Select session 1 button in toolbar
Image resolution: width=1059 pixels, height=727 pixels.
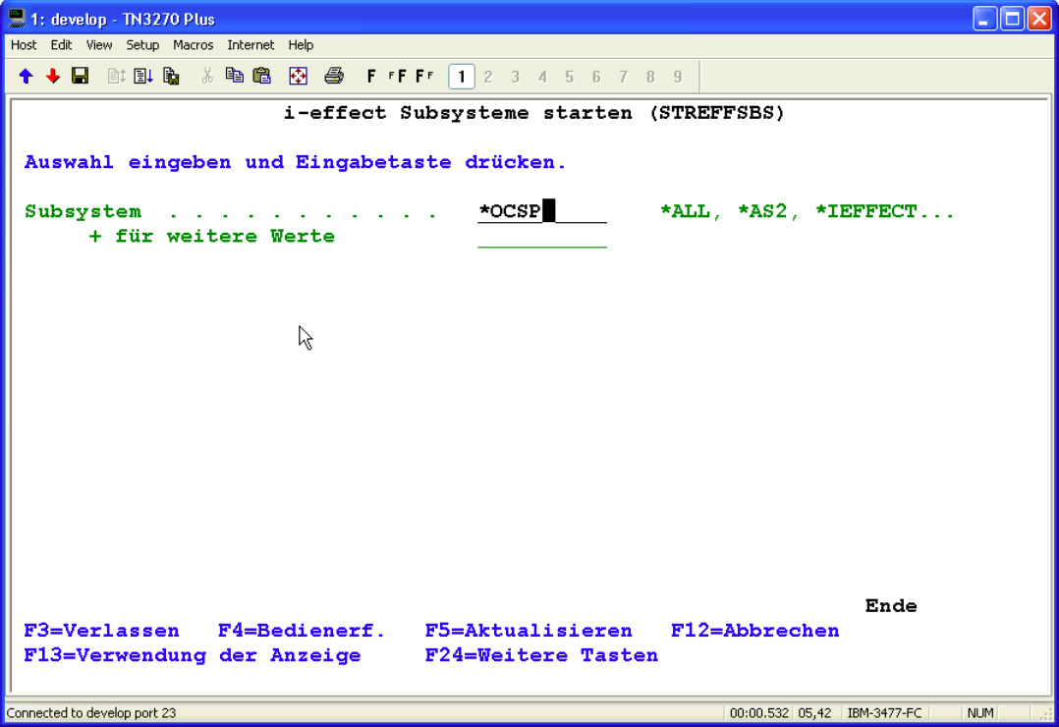pyautogui.click(x=461, y=77)
